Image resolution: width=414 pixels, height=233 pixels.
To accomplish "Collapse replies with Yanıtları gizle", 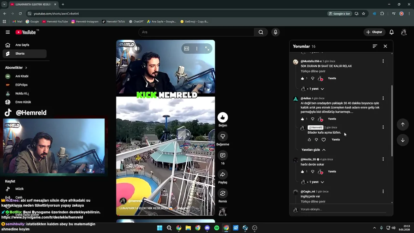I will 313,150.
